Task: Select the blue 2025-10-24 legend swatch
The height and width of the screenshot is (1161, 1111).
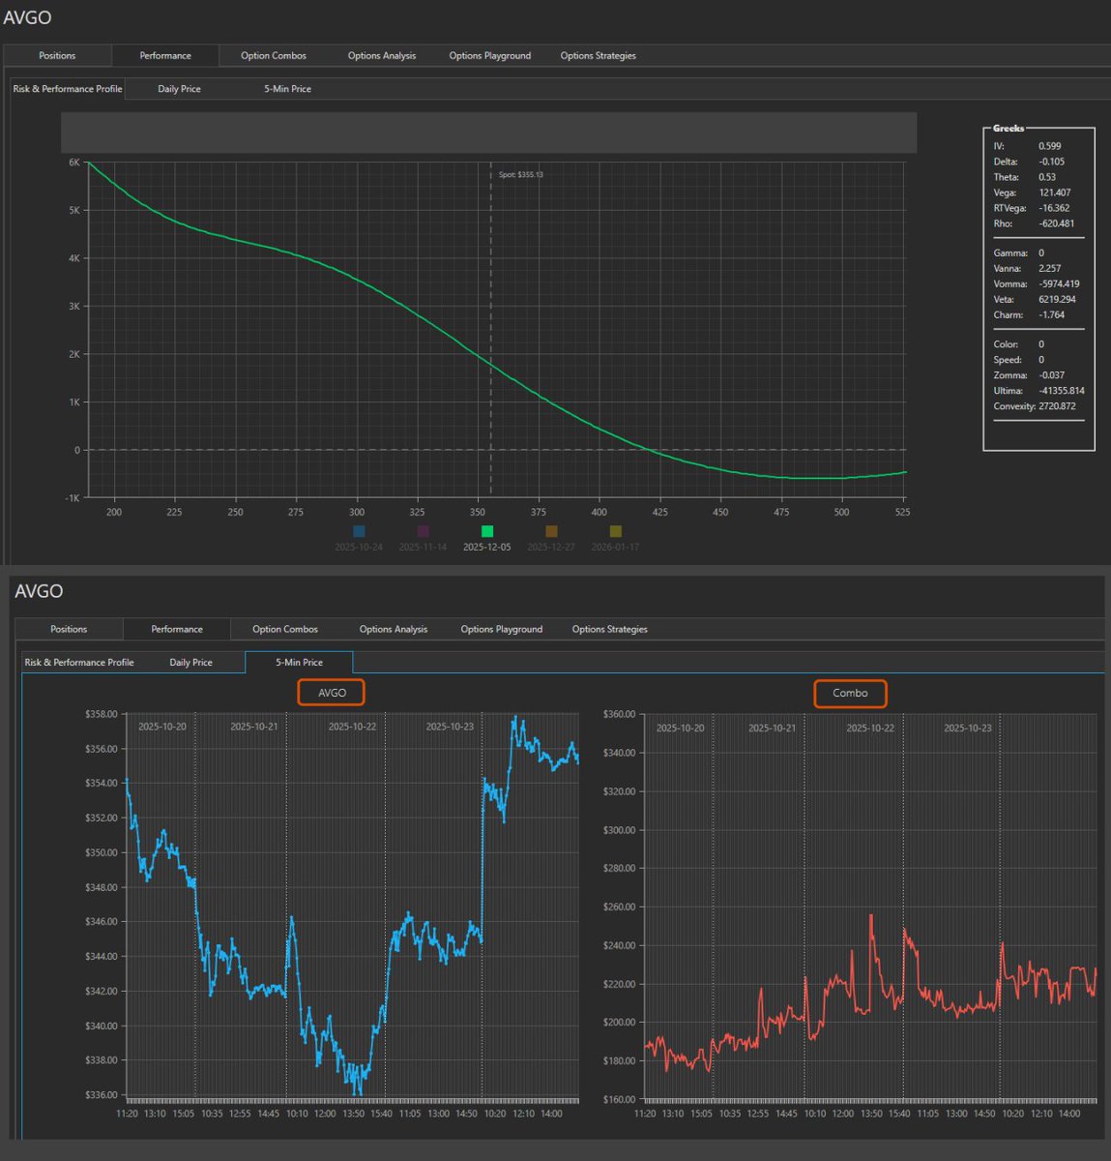Action: click(360, 531)
